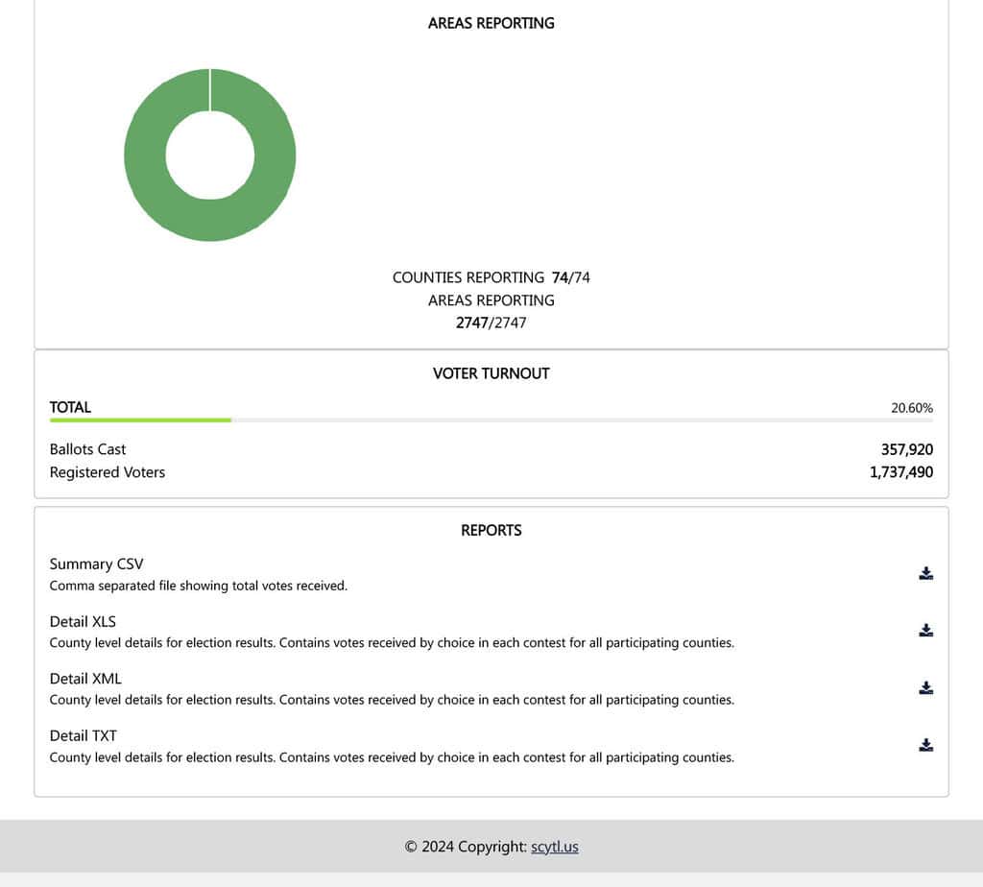Select the Summary CSV report title

[x=96, y=564]
